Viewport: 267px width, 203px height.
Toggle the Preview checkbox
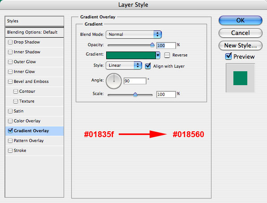click(x=228, y=56)
